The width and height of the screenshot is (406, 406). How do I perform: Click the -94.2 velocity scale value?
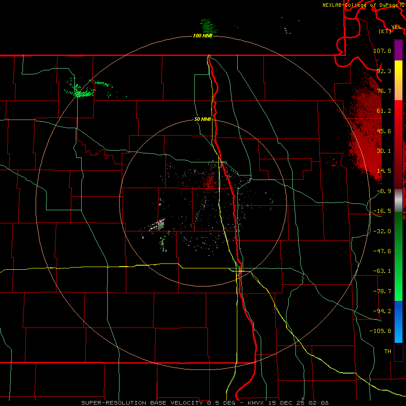(x=382, y=311)
